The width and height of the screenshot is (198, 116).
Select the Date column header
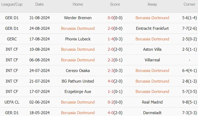tap(40, 4)
